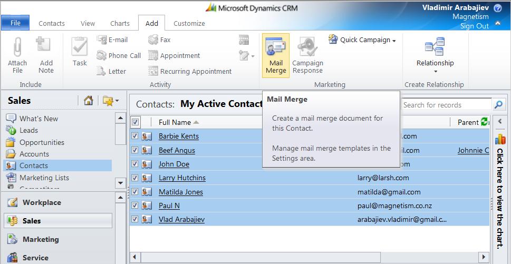Select Contacts in navigation pane
511x264 pixels.
click(x=57, y=165)
